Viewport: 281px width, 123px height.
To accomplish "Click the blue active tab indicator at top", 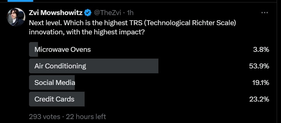I will [20, 1].
